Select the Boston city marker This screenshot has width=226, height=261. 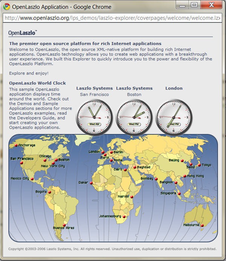point(56,160)
